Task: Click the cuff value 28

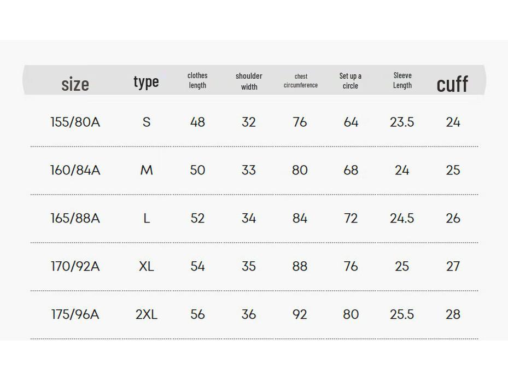Action: pos(453,314)
